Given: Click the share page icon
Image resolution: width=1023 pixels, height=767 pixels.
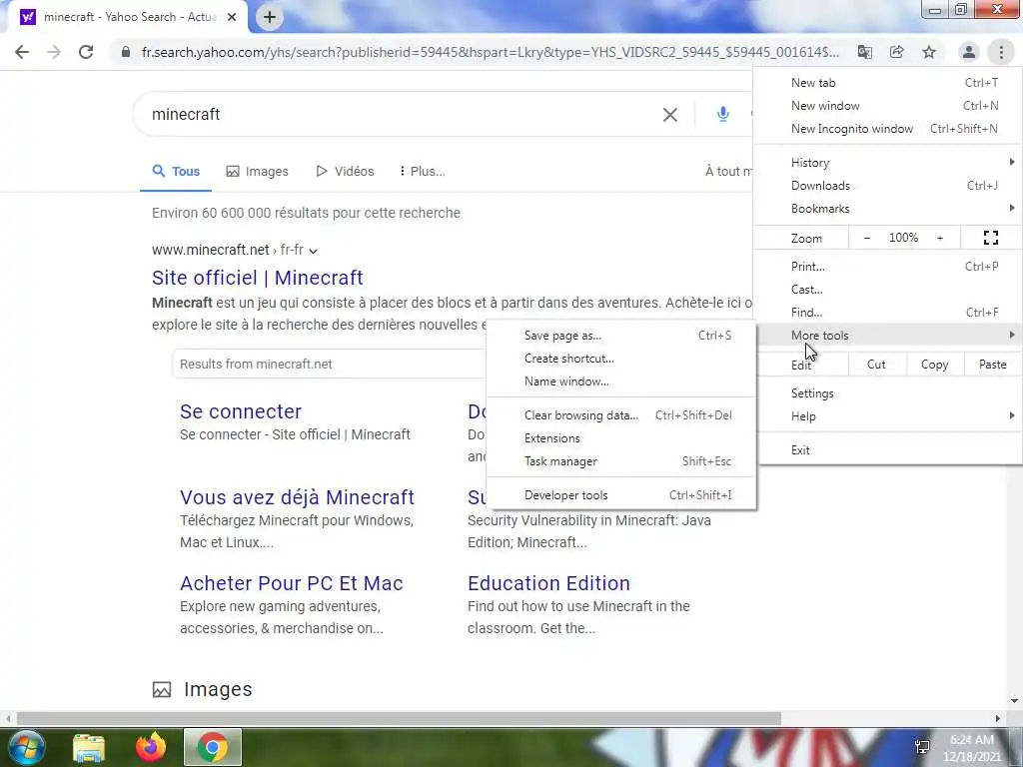Looking at the screenshot, I should point(896,52).
